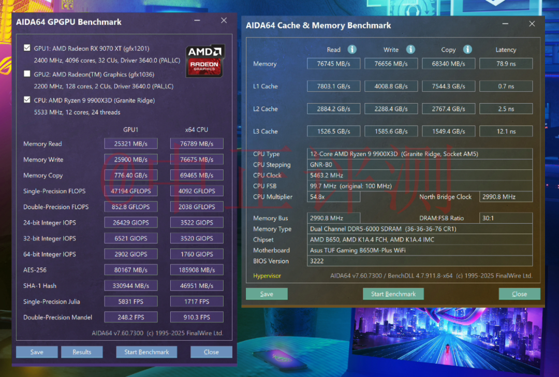Click GPU1 64-bit Integer IOPS 2902 GIOPS
The height and width of the screenshot is (377, 559).
[131, 254]
